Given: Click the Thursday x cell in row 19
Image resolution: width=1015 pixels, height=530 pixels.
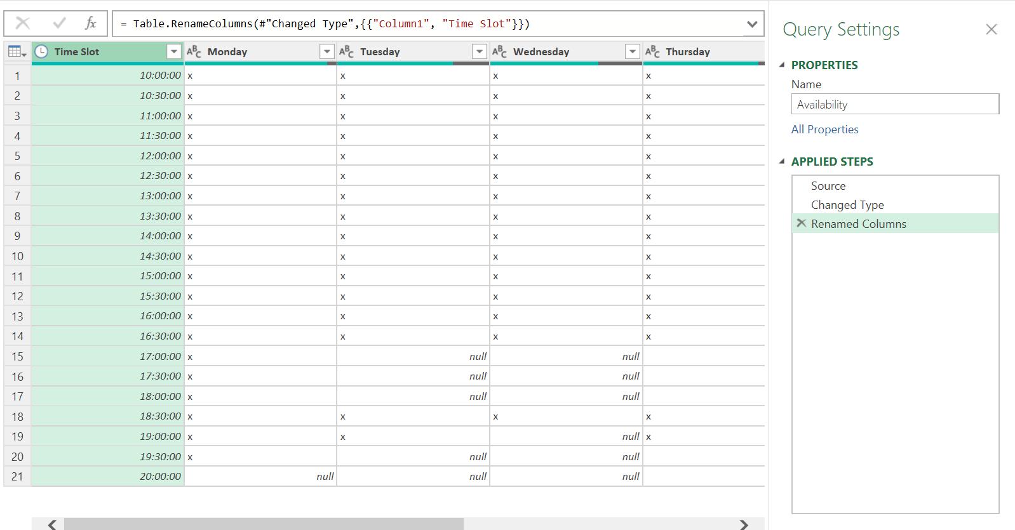Looking at the screenshot, I should point(704,437).
